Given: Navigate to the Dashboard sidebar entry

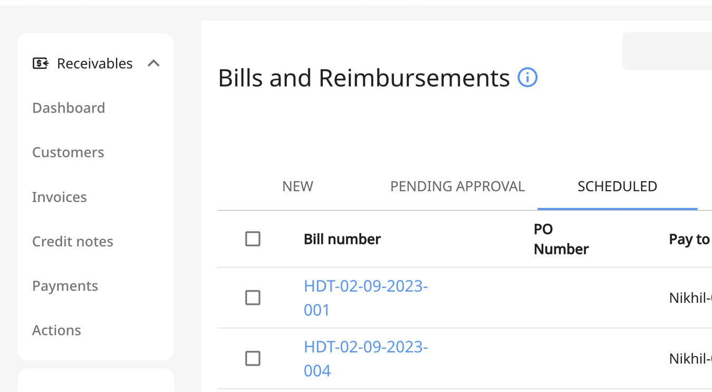Looking at the screenshot, I should (69, 108).
